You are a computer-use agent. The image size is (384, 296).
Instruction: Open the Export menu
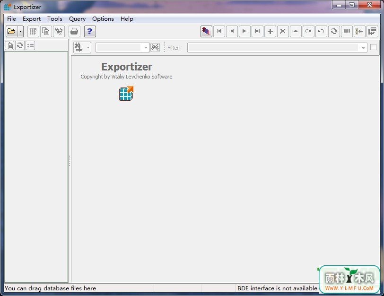32,19
